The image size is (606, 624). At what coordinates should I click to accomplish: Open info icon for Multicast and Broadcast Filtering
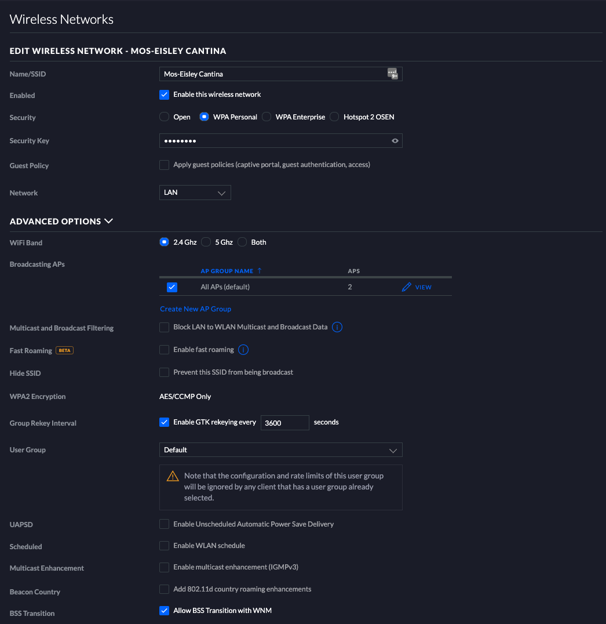(337, 327)
